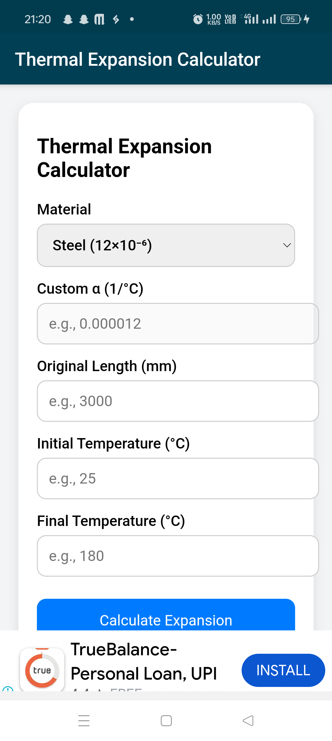Click the TrueBalance Personal Loan ad title
332x741 pixels.
point(144,661)
